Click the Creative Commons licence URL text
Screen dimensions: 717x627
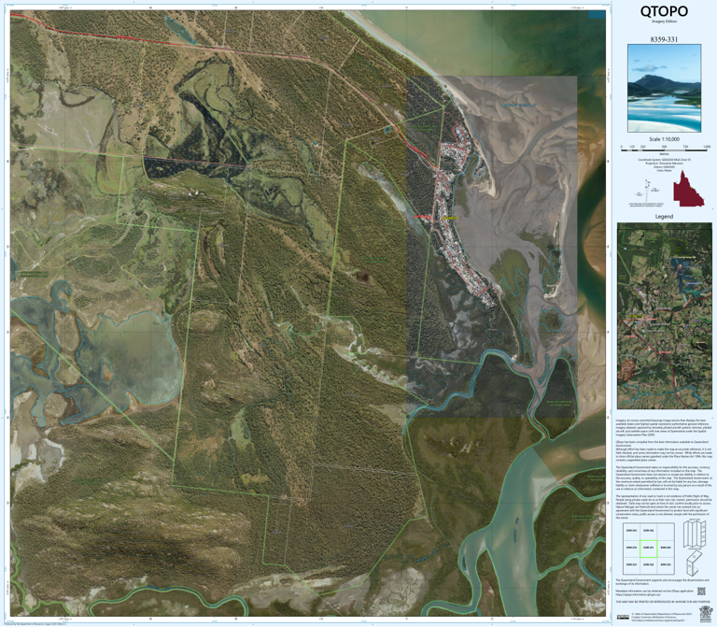[x=657, y=621]
